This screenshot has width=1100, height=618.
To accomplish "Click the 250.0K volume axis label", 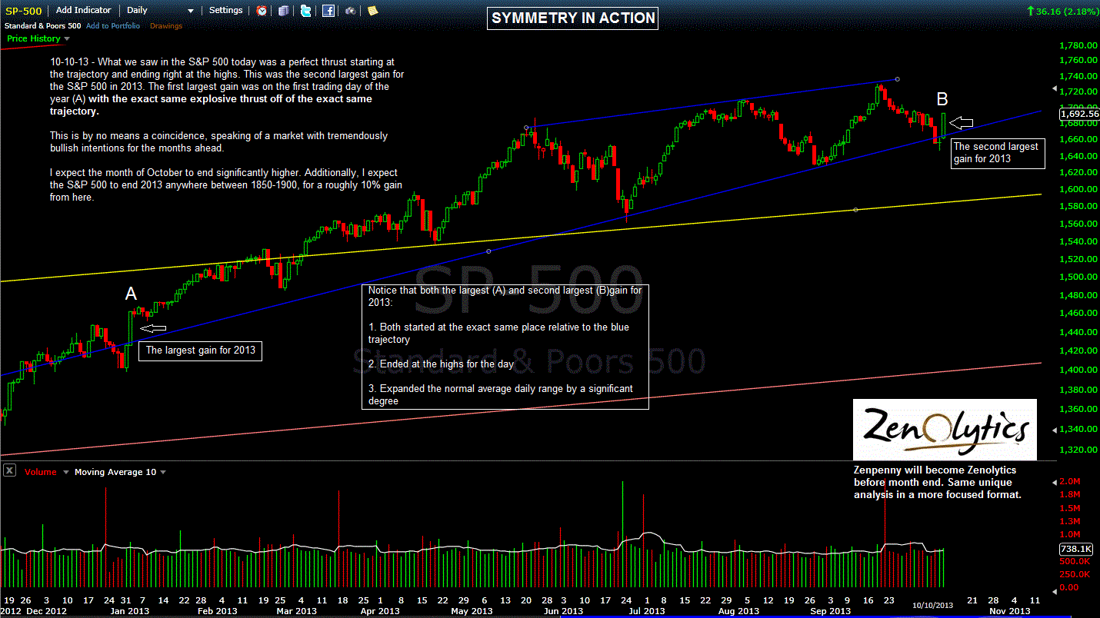I will tap(1075, 574).
